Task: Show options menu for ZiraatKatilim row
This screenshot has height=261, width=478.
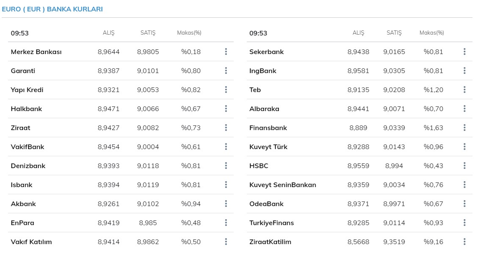Action: click(x=464, y=242)
